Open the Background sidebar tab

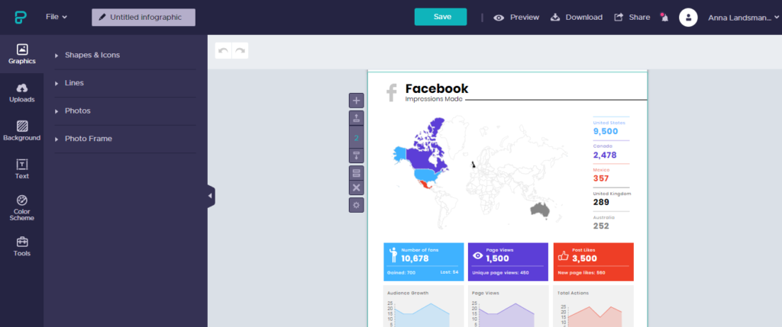pyautogui.click(x=22, y=131)
